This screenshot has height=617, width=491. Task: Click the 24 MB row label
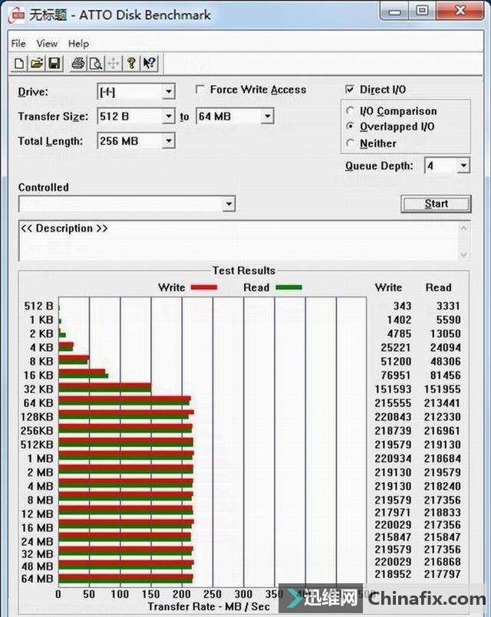click(x=37, y=541)
